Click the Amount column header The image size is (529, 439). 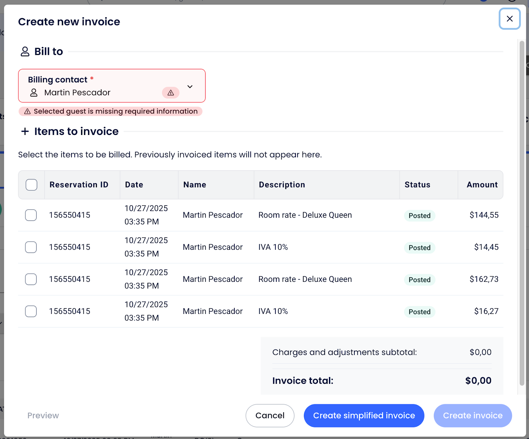482,185
